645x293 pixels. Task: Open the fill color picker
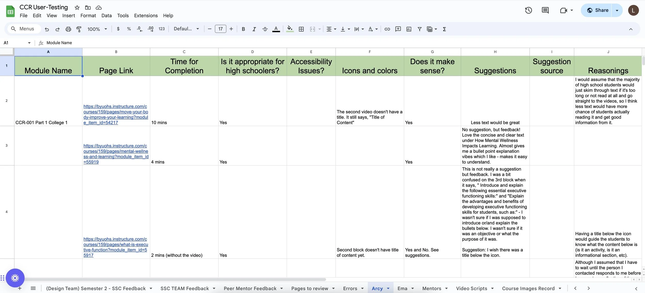coord(290,29)
